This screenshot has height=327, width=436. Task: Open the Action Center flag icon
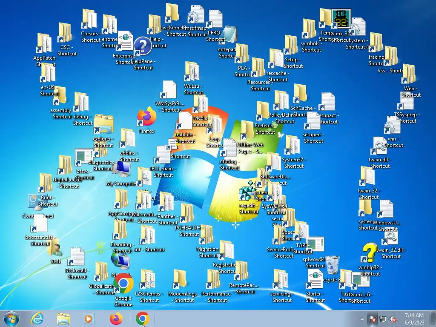tap(372, 319)
